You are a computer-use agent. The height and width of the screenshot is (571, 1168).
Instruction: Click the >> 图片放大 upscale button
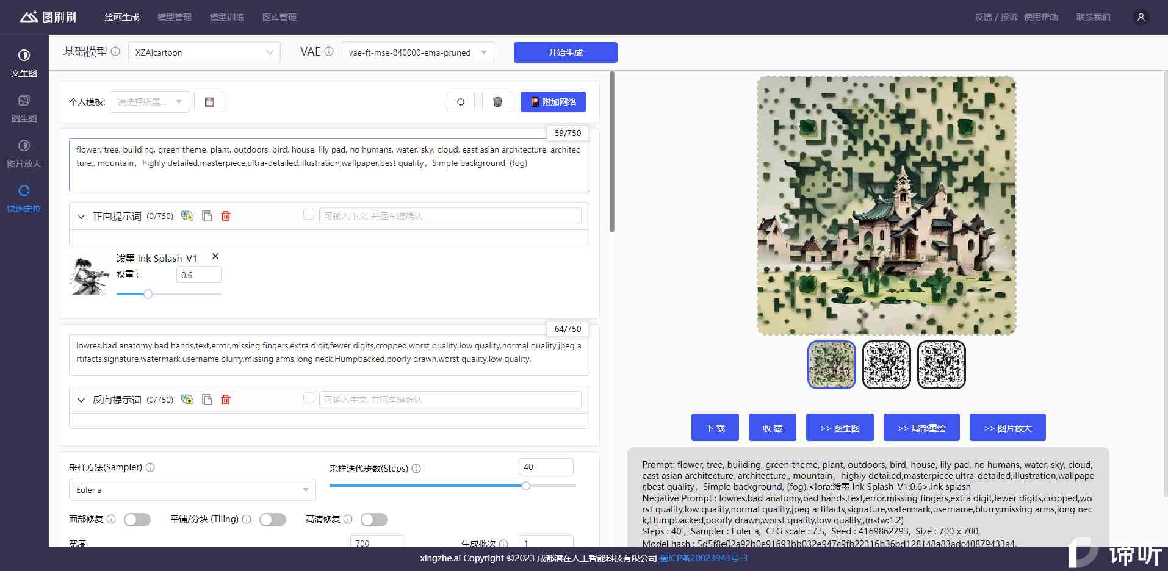click(1008, 428)
